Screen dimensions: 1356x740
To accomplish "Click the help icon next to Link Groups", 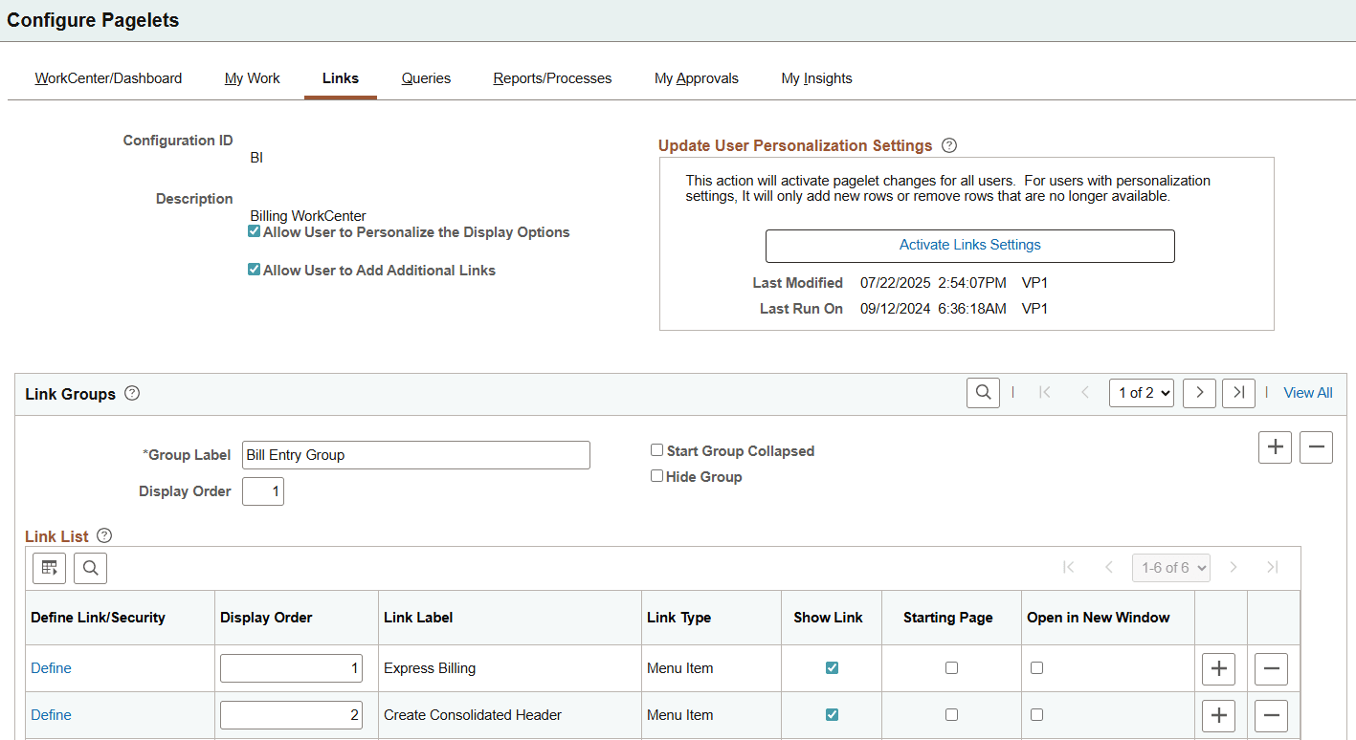I will click(x=132, y=393).
